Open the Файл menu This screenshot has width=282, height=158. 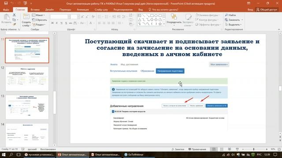point(6,10)
